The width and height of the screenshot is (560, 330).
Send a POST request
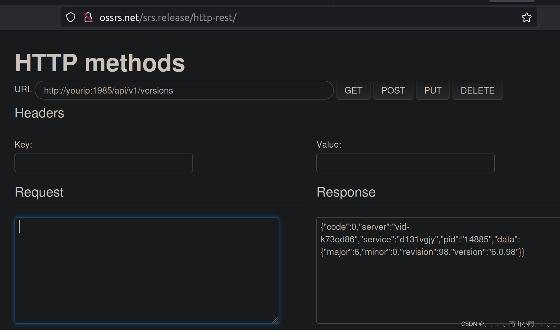tap(393, 90)
